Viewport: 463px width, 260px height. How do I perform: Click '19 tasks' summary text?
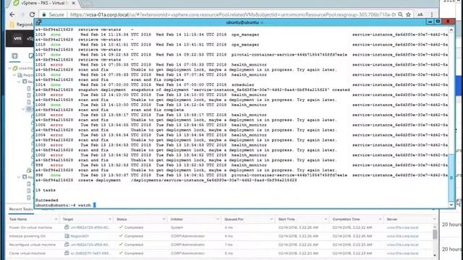[45, 190]
